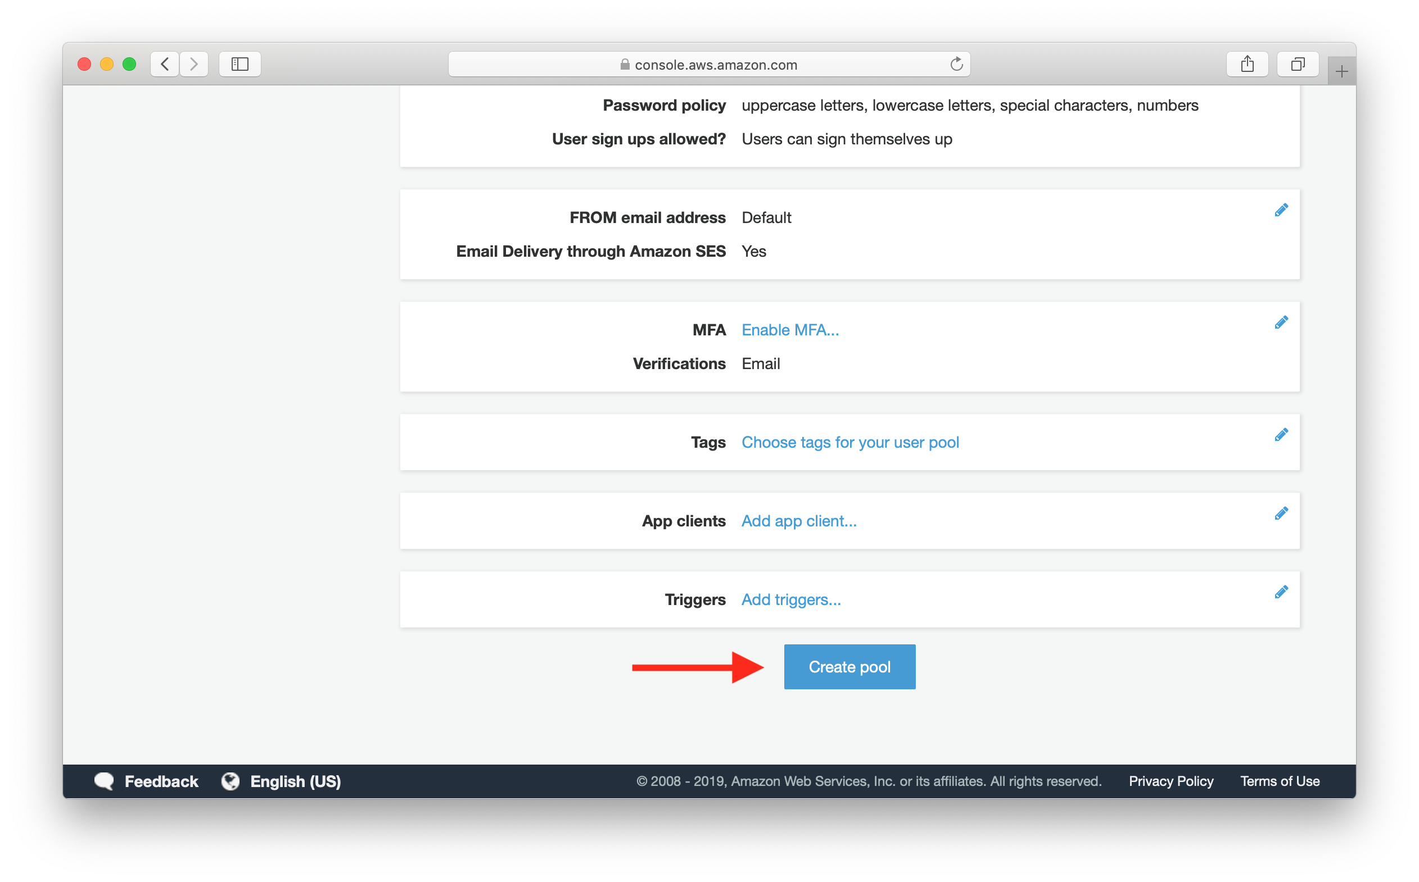Click page reload button in browser

(956, 63)
